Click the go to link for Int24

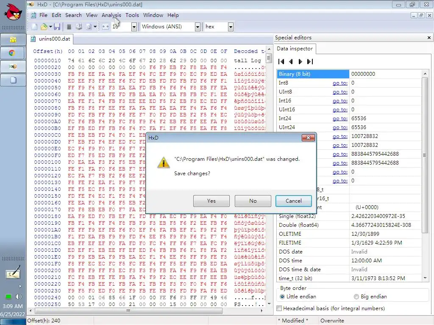coord(340,118)
